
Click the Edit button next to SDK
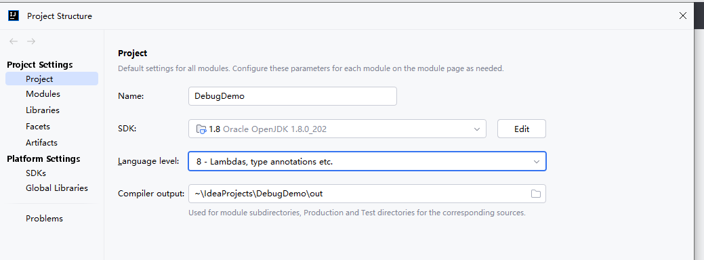click(x=521, y=129)
